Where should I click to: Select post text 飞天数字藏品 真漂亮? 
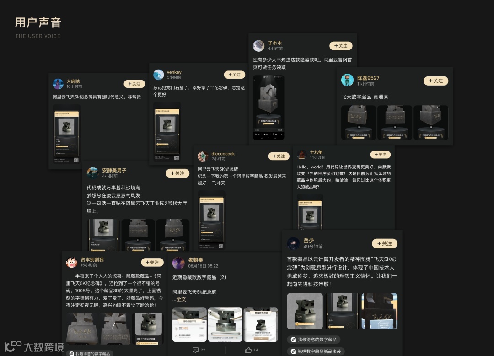click(365, 97)
